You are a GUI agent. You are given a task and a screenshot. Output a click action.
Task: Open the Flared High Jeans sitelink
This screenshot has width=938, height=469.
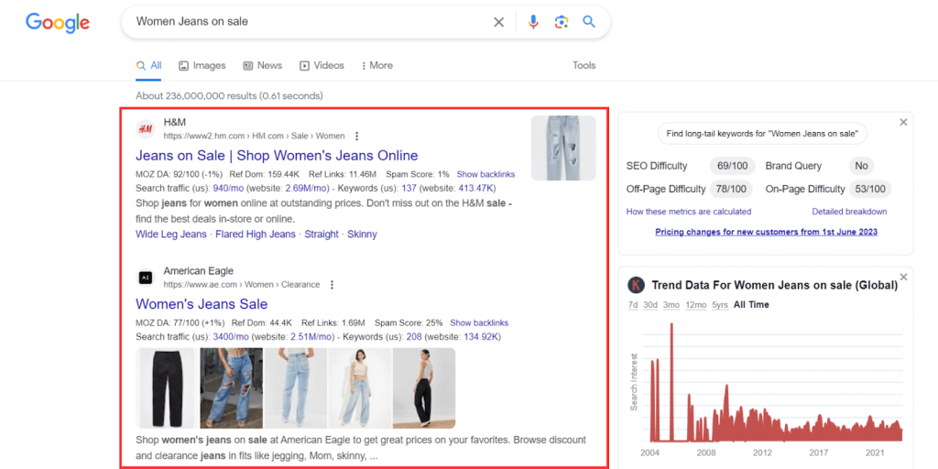[256, 234]
